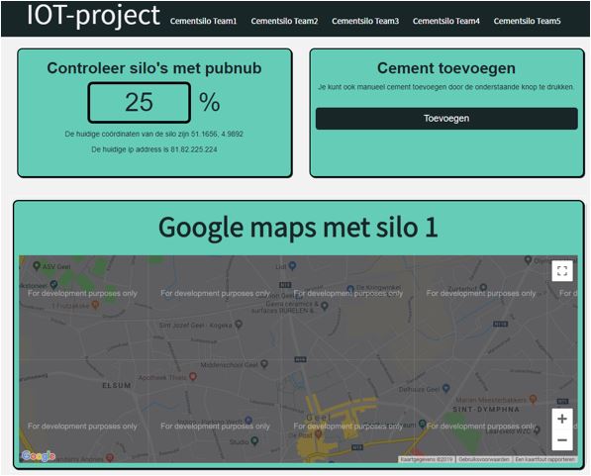Zoom in on the map

[562, 419]
